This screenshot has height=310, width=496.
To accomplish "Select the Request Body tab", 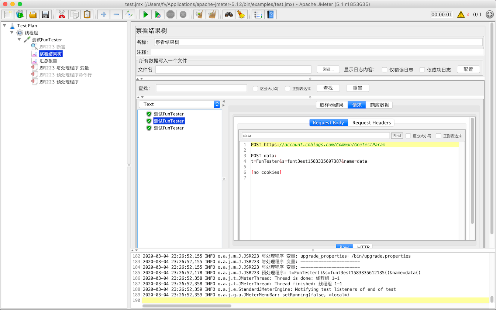I will coord(328,123).
